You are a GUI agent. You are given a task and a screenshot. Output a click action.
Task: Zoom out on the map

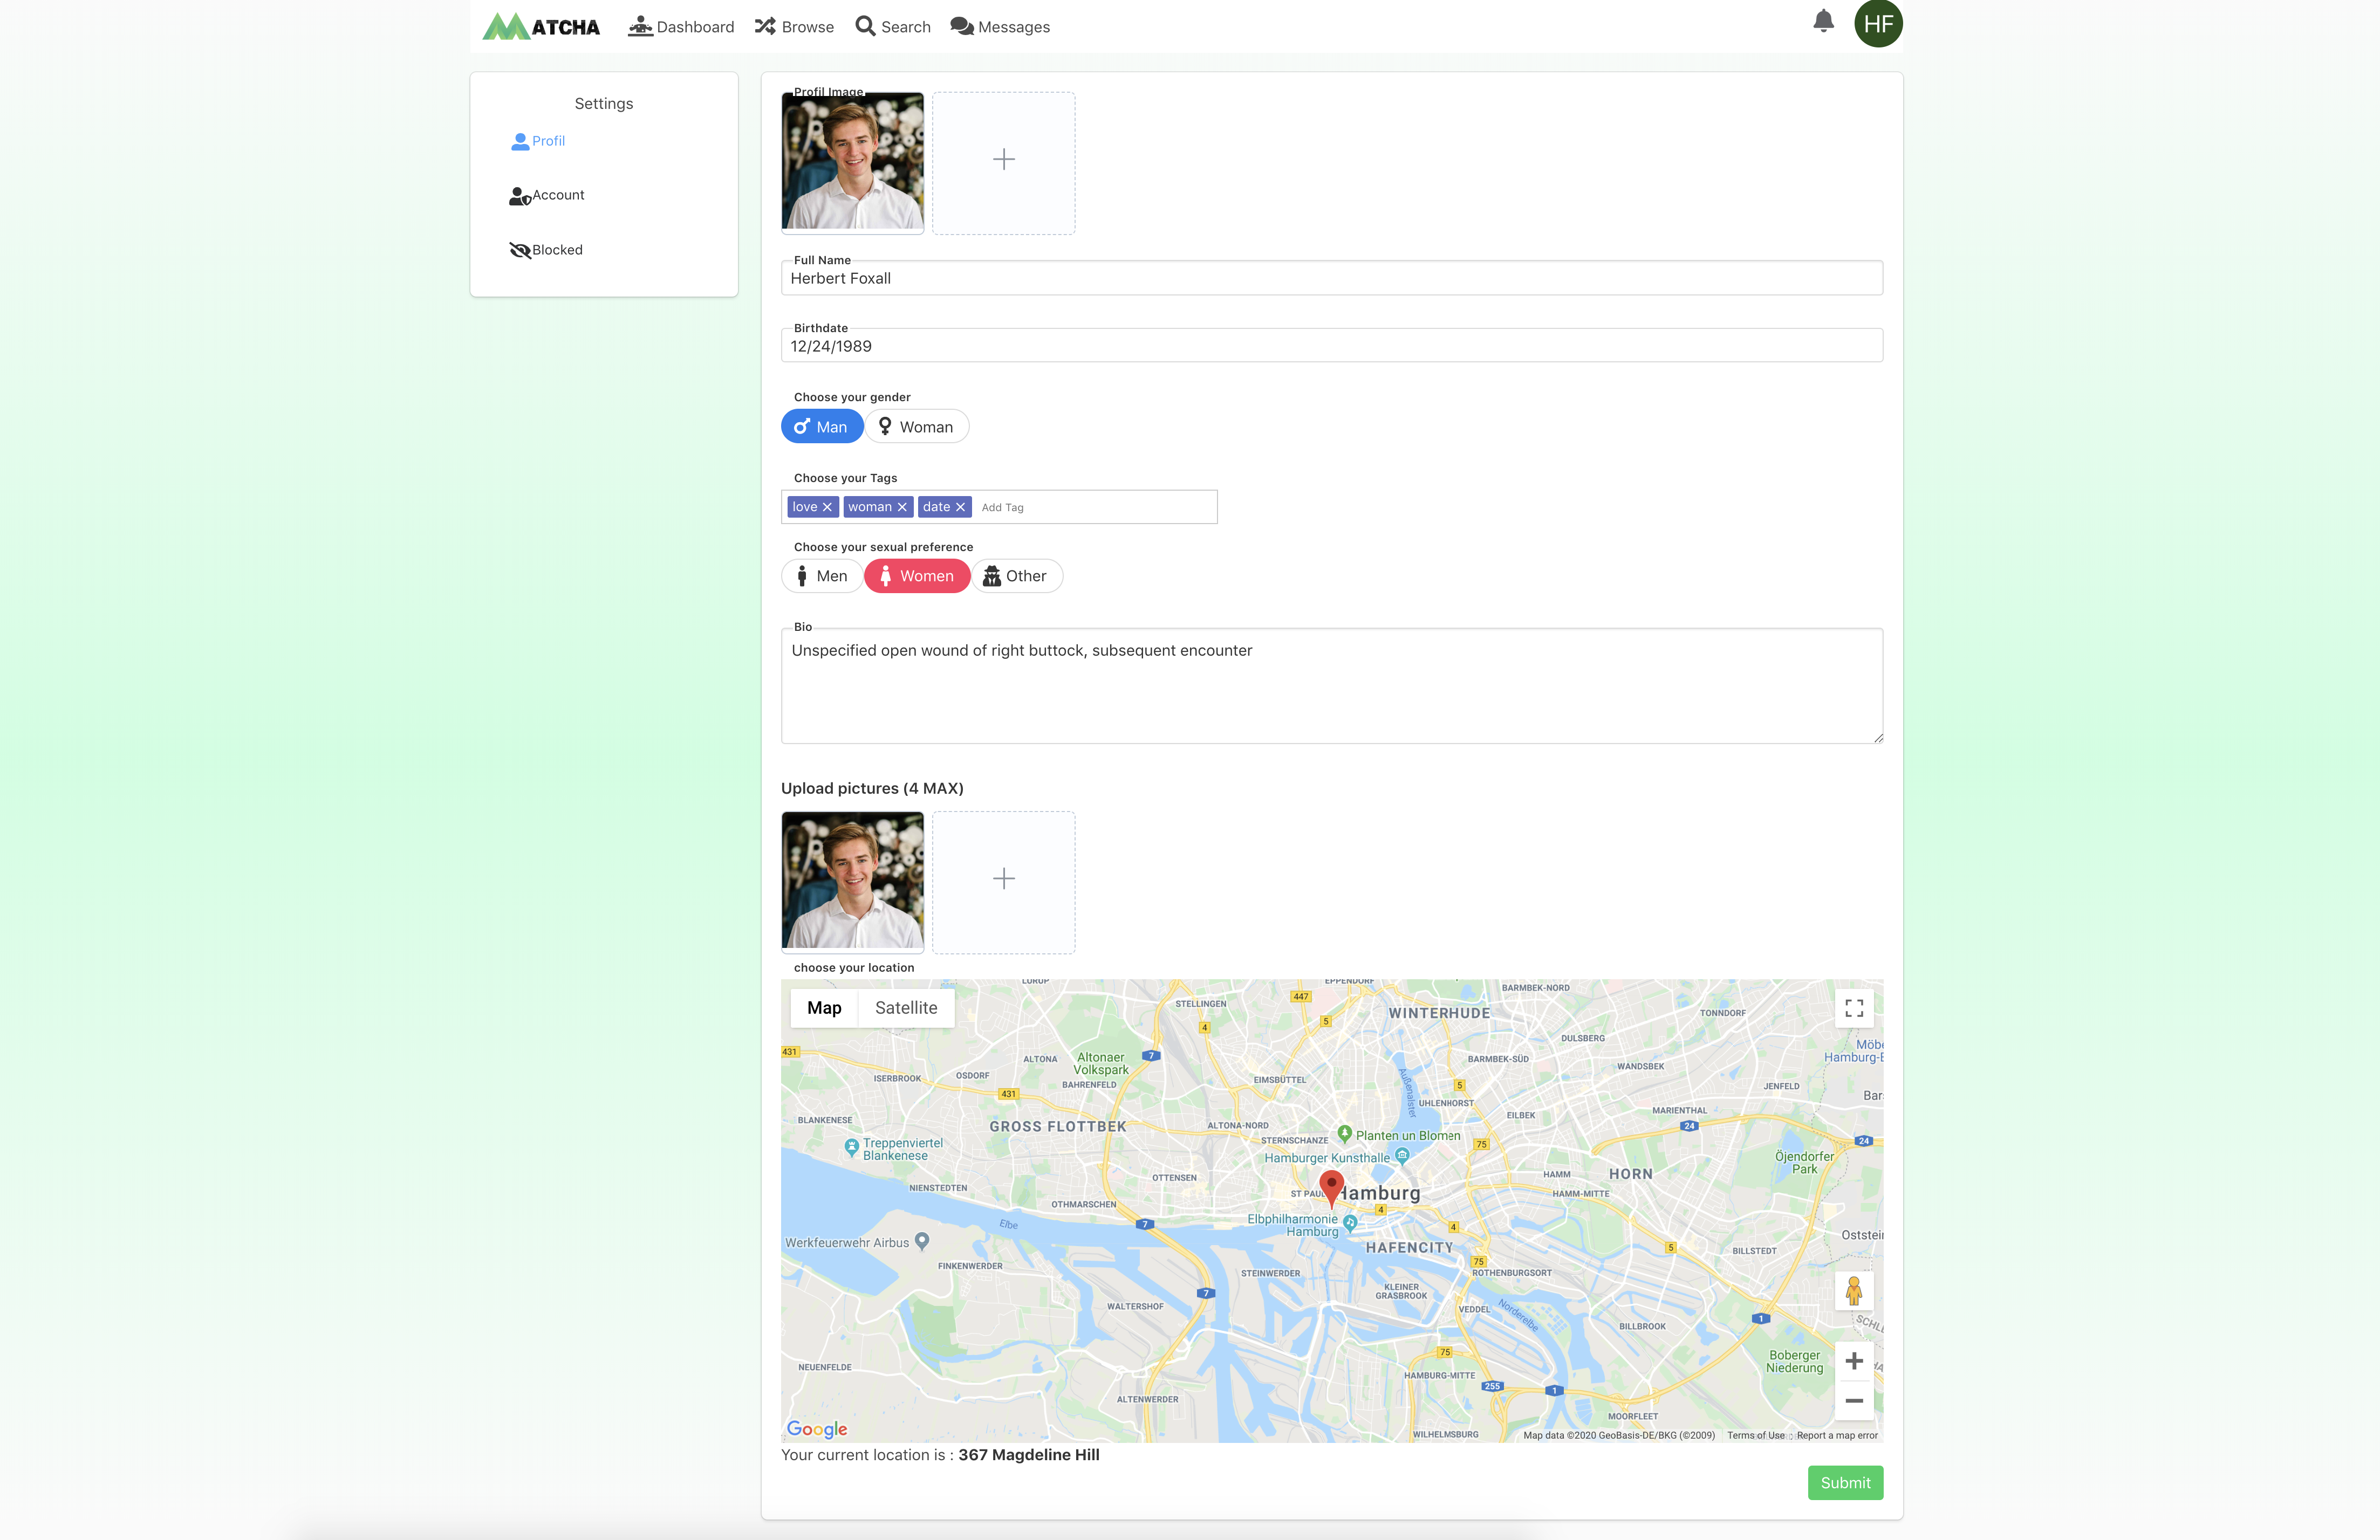(1853, 1401)
